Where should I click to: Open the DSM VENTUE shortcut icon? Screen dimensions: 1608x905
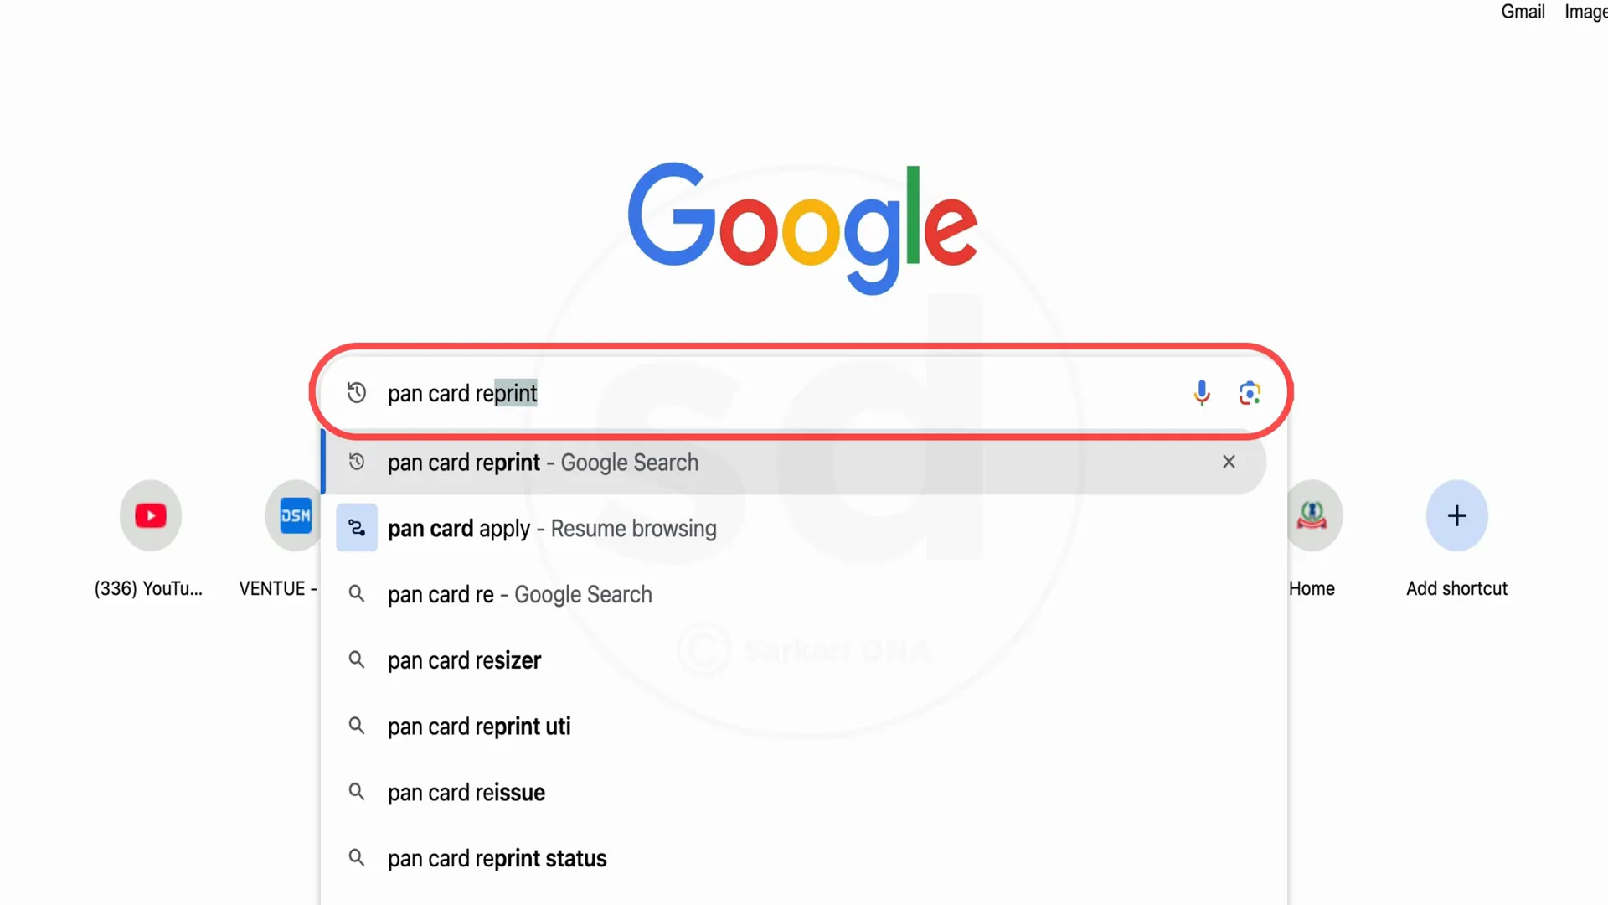294,515
